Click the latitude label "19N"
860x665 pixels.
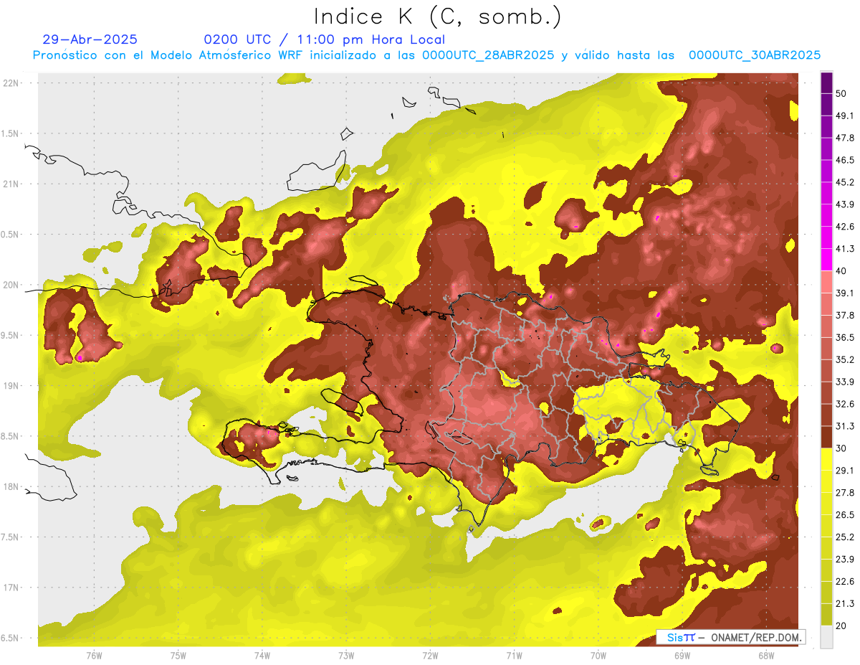tap(11, 386)
